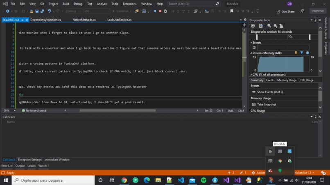Click the Search (Ctrl+Q) box
Image resolution: width=330 pixels, height=185 pixels.
point(194,4)
